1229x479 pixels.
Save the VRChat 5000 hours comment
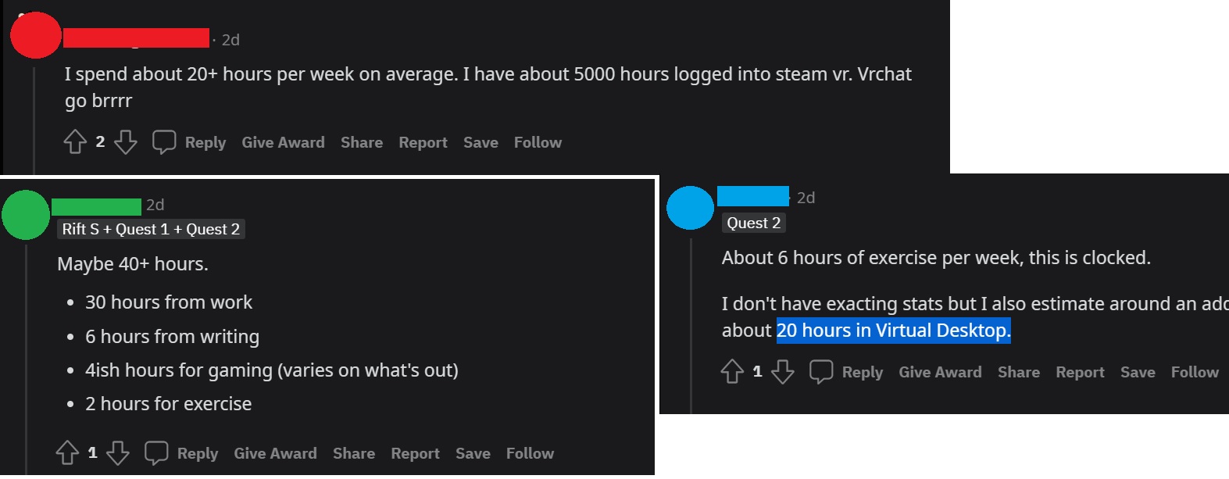click(x=481, y=142)
